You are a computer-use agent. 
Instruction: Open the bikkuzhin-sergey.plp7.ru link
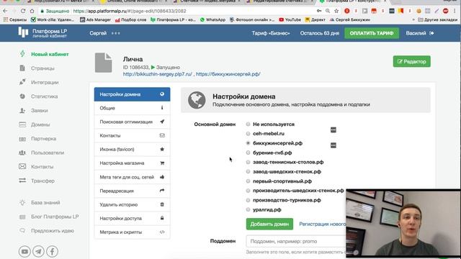(158, 74)
